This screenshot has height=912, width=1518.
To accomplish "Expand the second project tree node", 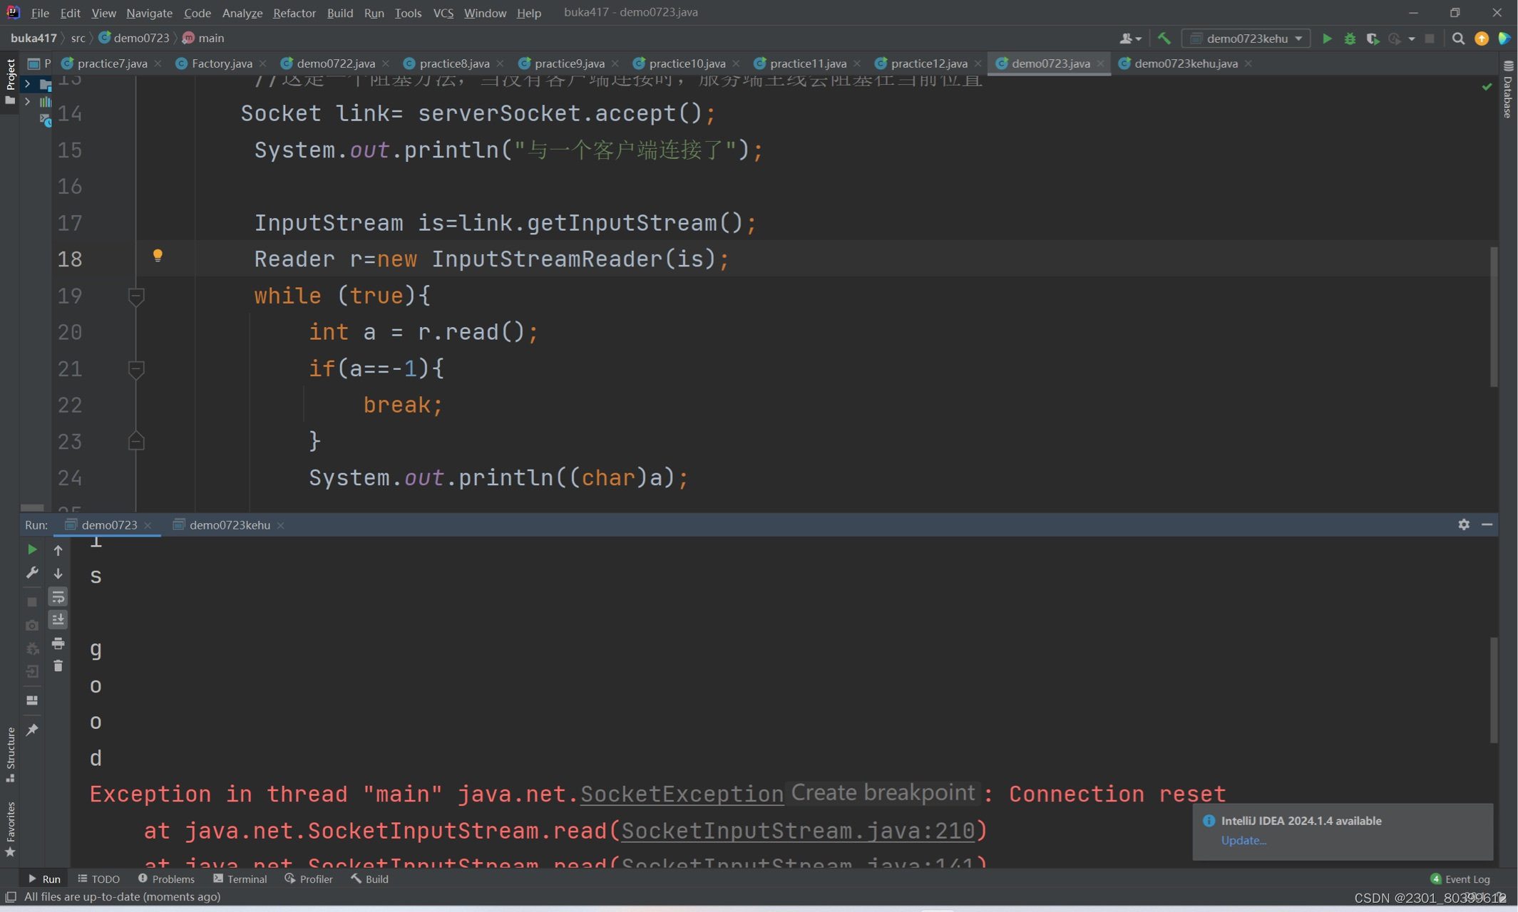I will pos(27,102).
